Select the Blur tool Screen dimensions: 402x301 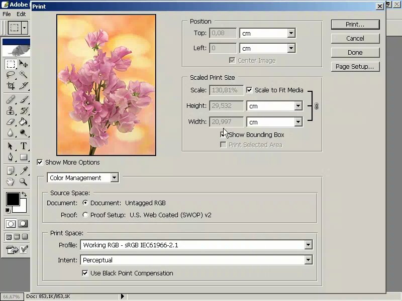(11, 132)
